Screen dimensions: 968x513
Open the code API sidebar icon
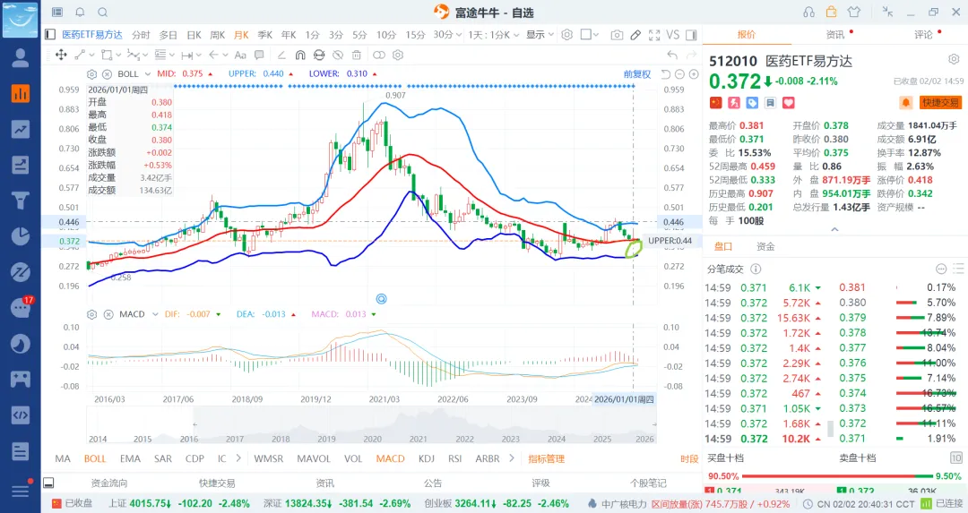coord(21,415)
